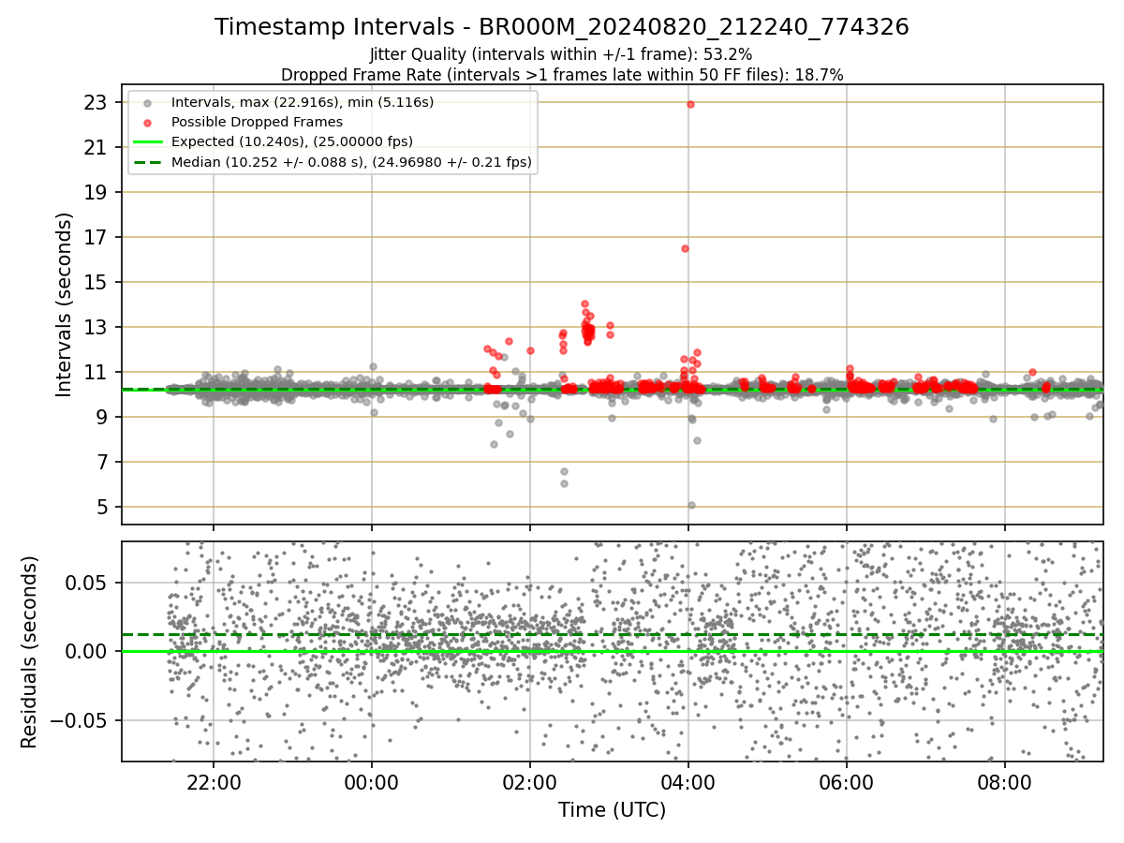Click the red dropped-frames legend marker
1124x843 pixels.
pos(147,122)
